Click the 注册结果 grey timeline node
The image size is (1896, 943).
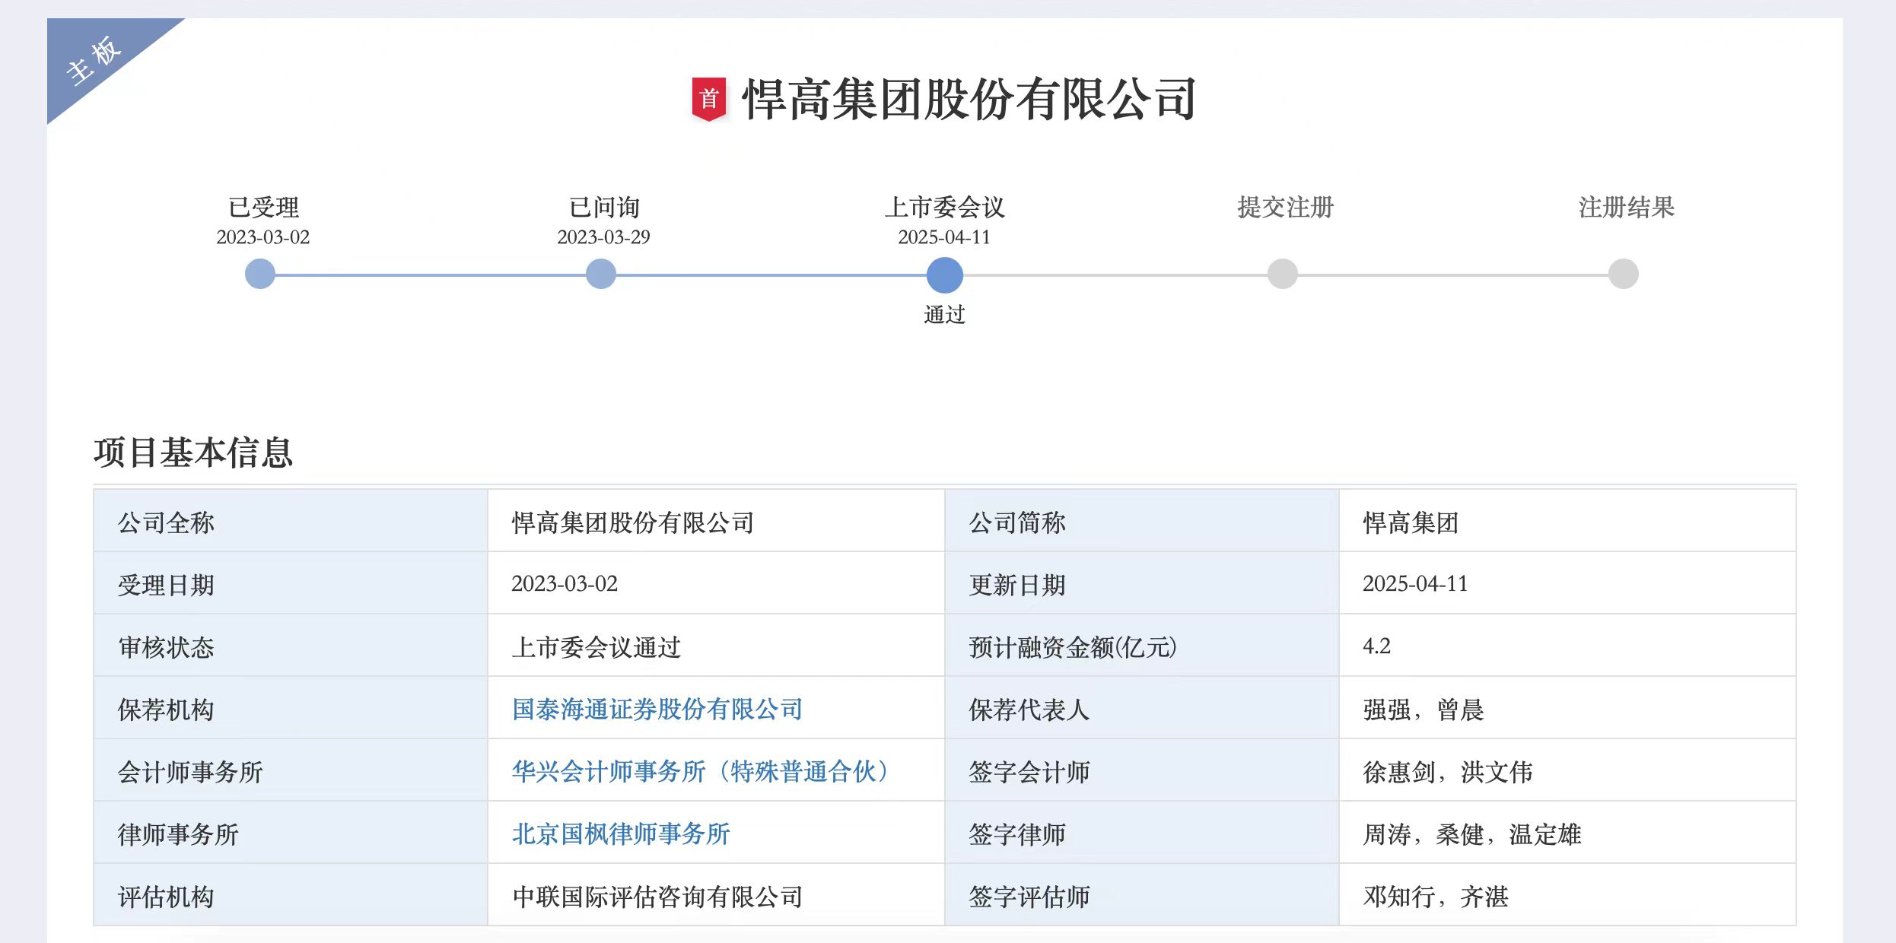pyautogui.click(x=1624, y=274)
